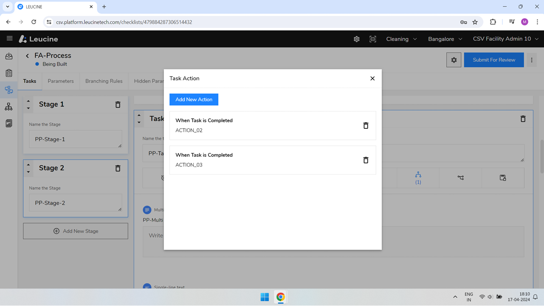Delete the PP-Task using its trash icon
Screen dimensions: 544x306
coord(523,119)
